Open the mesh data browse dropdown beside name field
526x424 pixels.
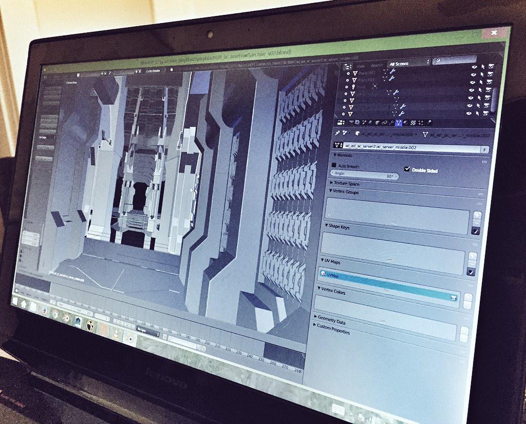coord(337,145)
